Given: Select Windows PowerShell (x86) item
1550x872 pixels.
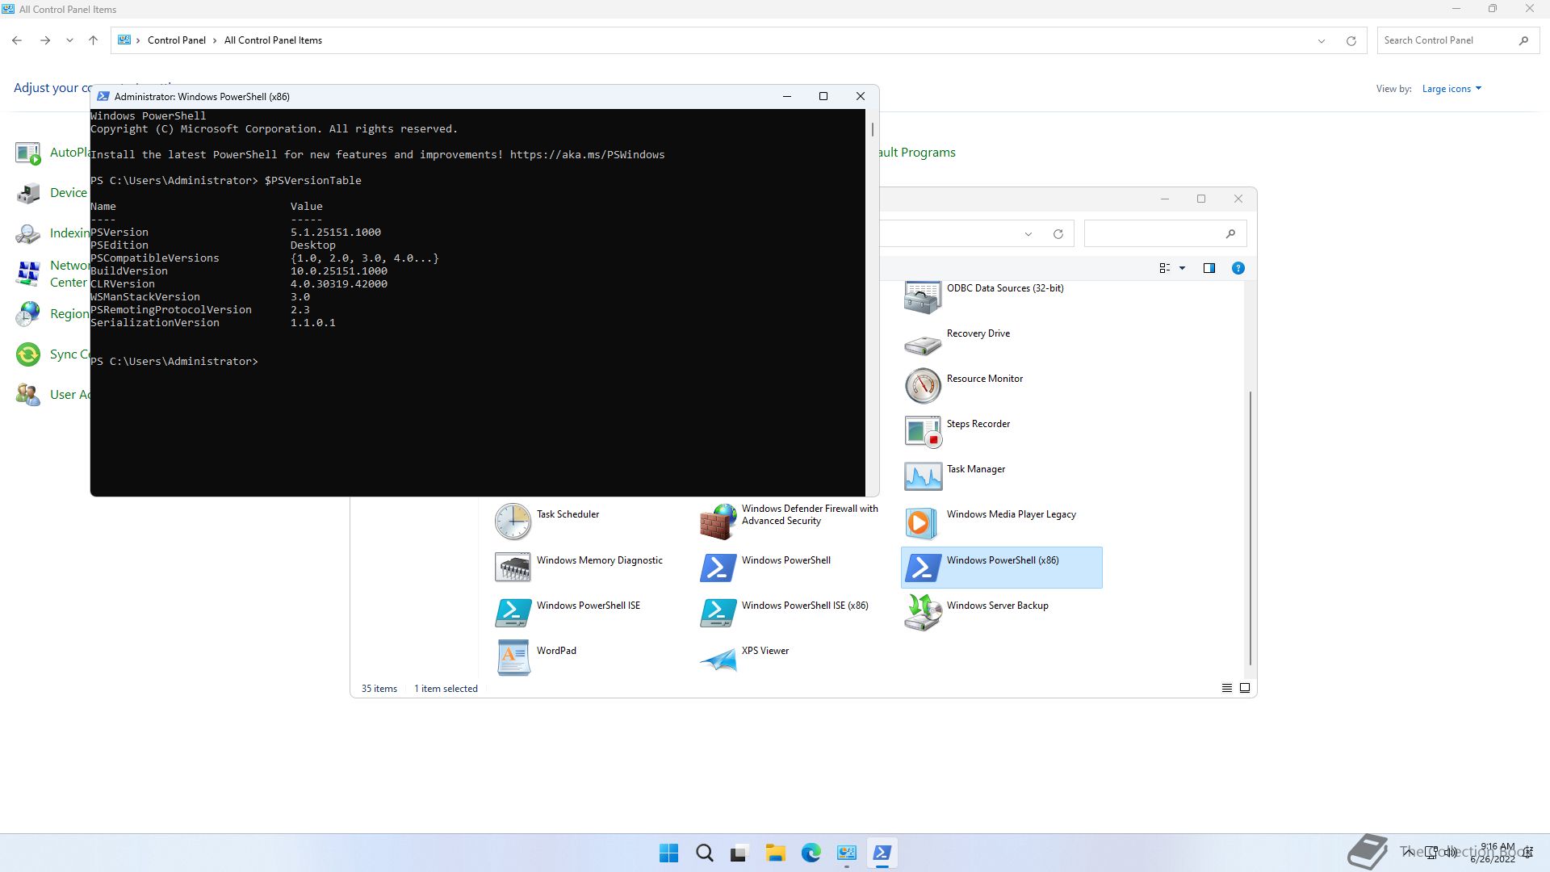Looking at the screenshot, I should [x=1001, y=568].
